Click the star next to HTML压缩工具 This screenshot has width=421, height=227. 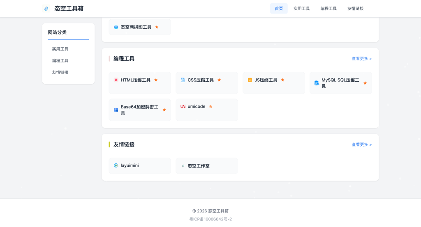(156, 80)
